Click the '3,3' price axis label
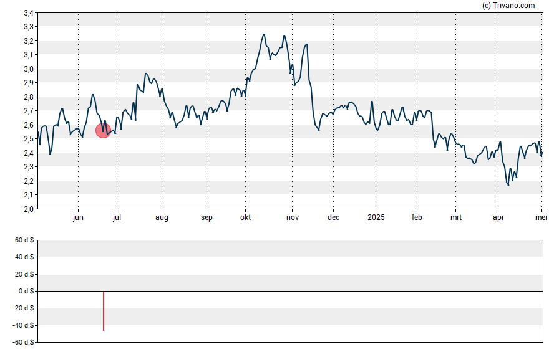Screen dimensions: 554x352 29,27
